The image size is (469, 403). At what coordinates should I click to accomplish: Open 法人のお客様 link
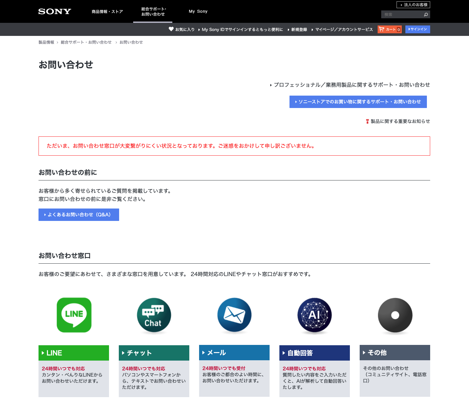coord(413,5)
